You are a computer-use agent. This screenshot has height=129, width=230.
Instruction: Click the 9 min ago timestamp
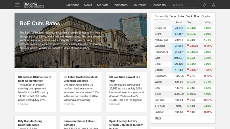pos(23,104)
